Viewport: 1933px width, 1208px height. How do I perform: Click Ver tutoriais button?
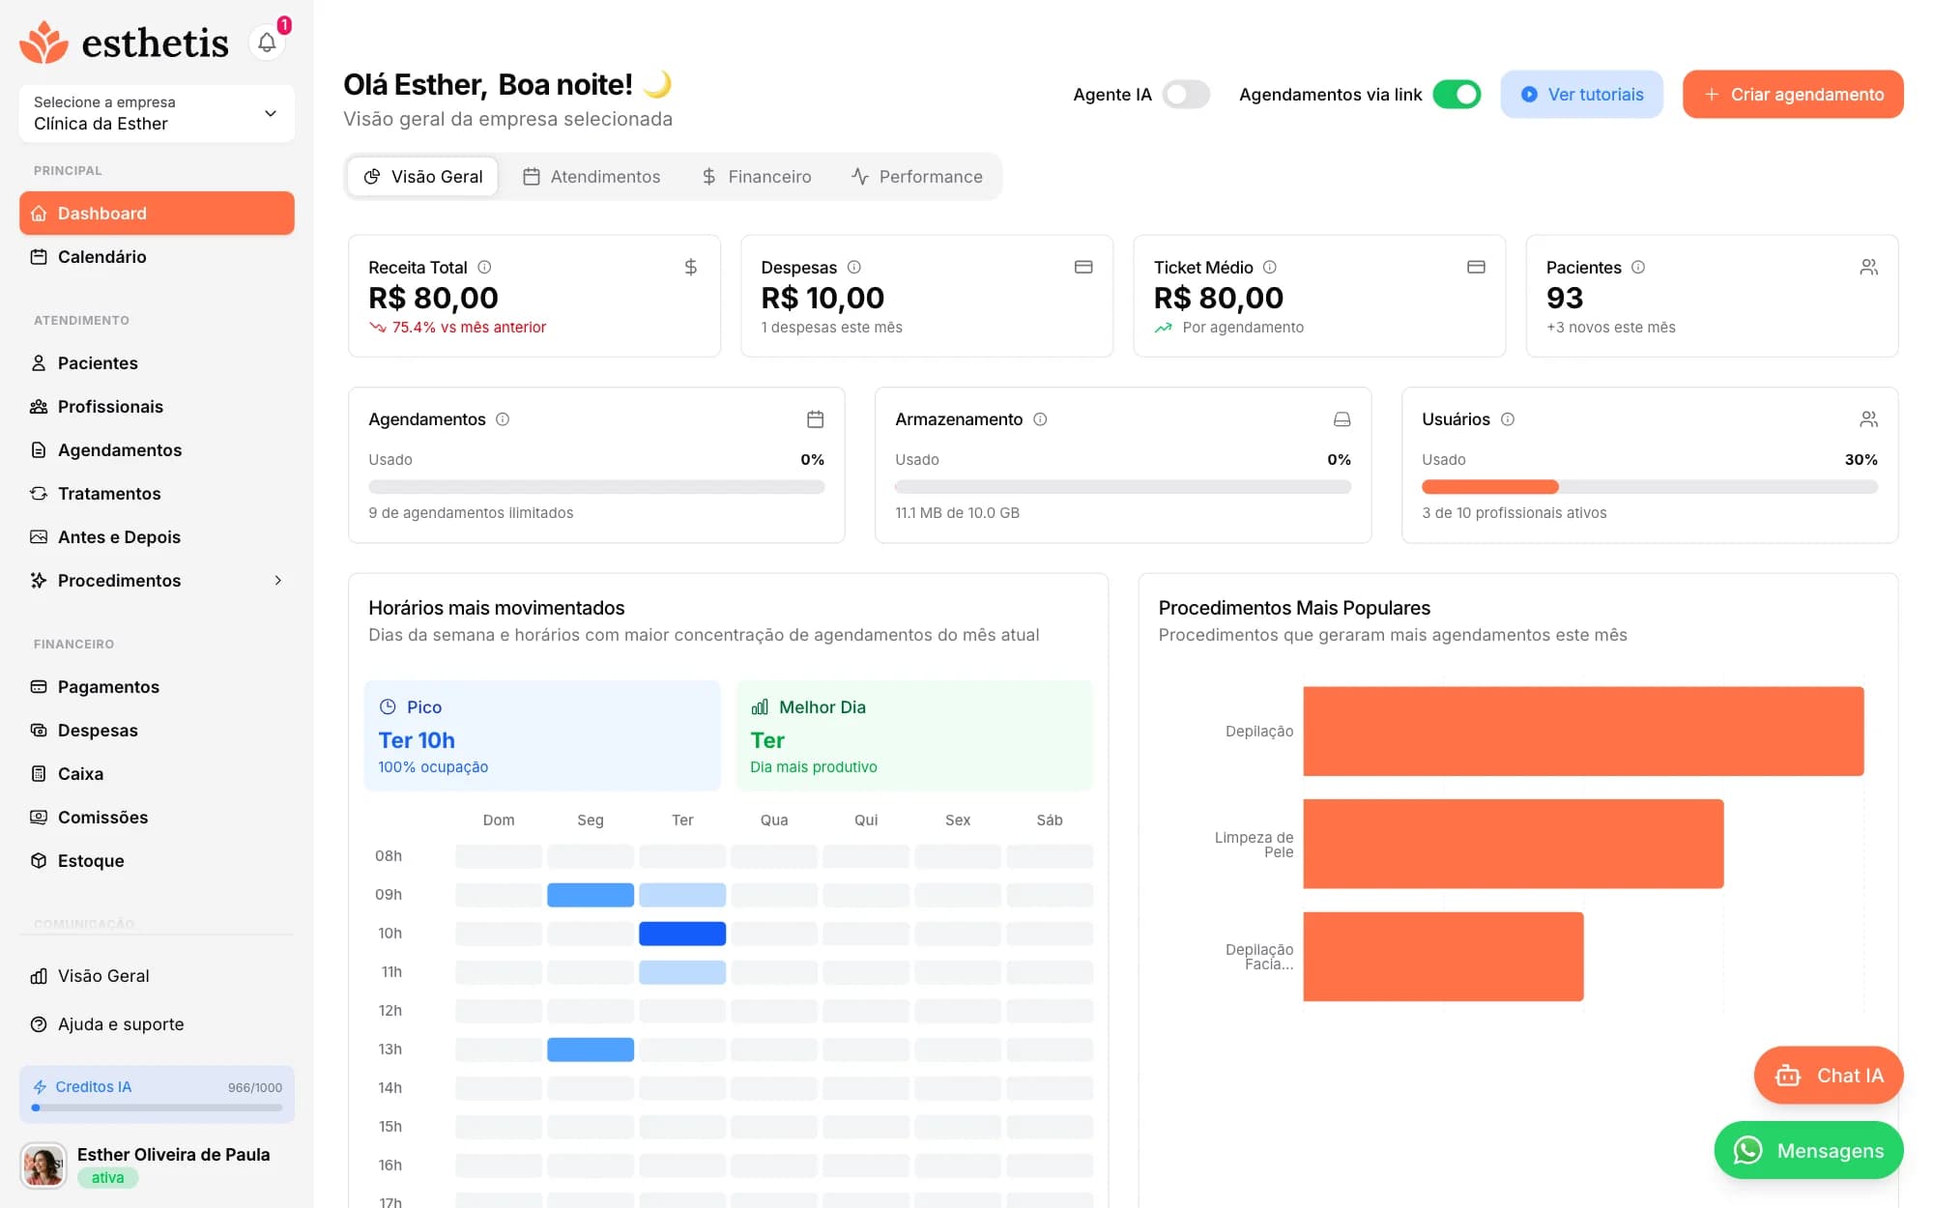[x=1581, y=94]
